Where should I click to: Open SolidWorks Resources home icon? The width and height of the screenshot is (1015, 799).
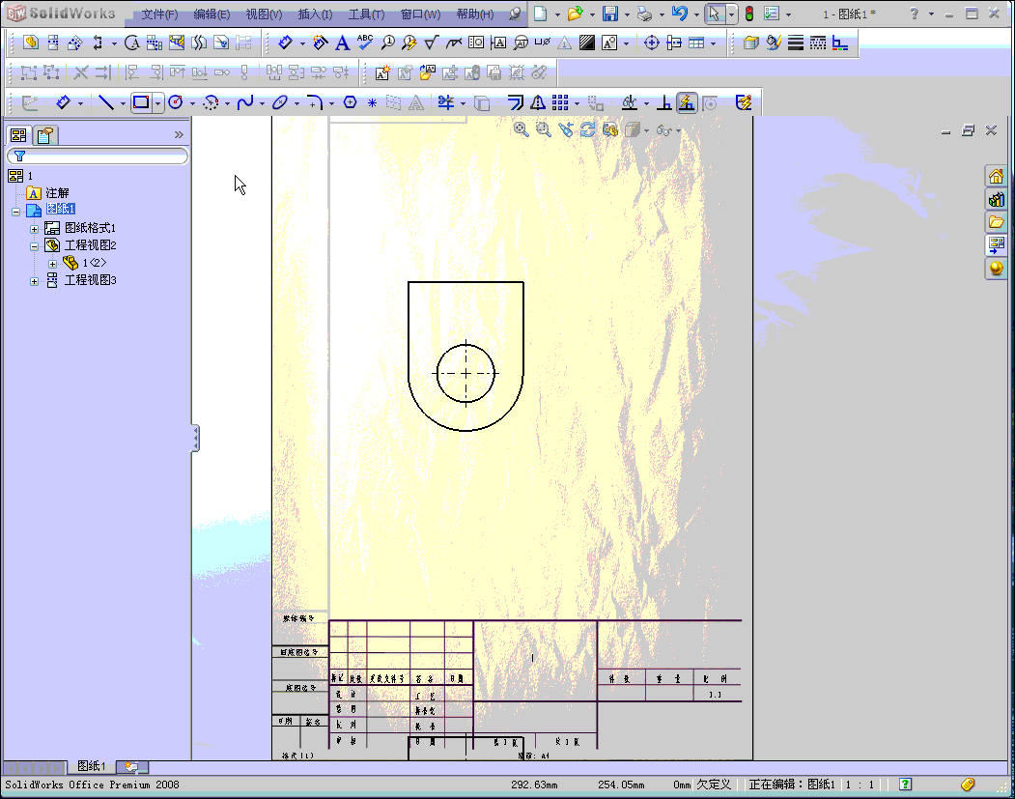pos(997,176)
